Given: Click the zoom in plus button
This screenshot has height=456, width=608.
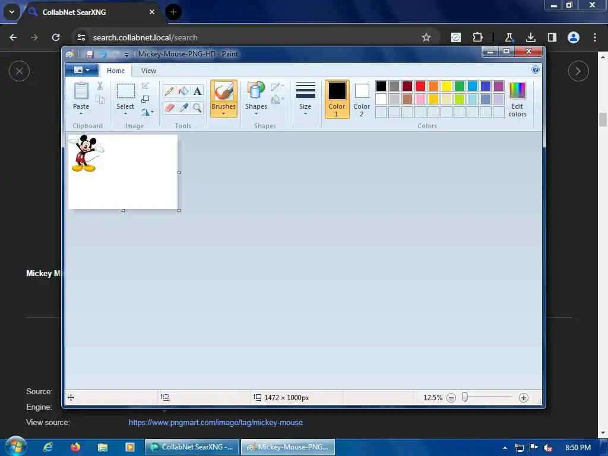Looking at the screenshot, I should (x=524, y=398).
